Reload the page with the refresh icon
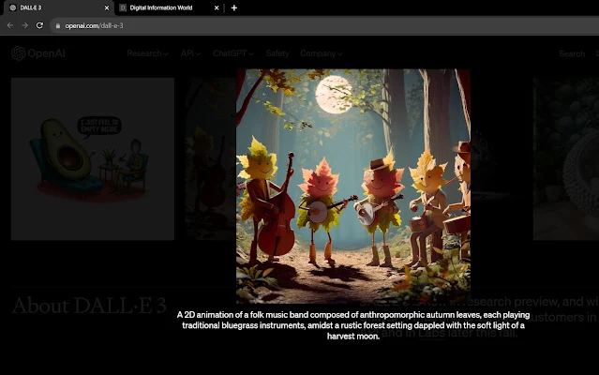Image resolution: width=599 pixels, height=375 pixels. click(x=39, y=25)
